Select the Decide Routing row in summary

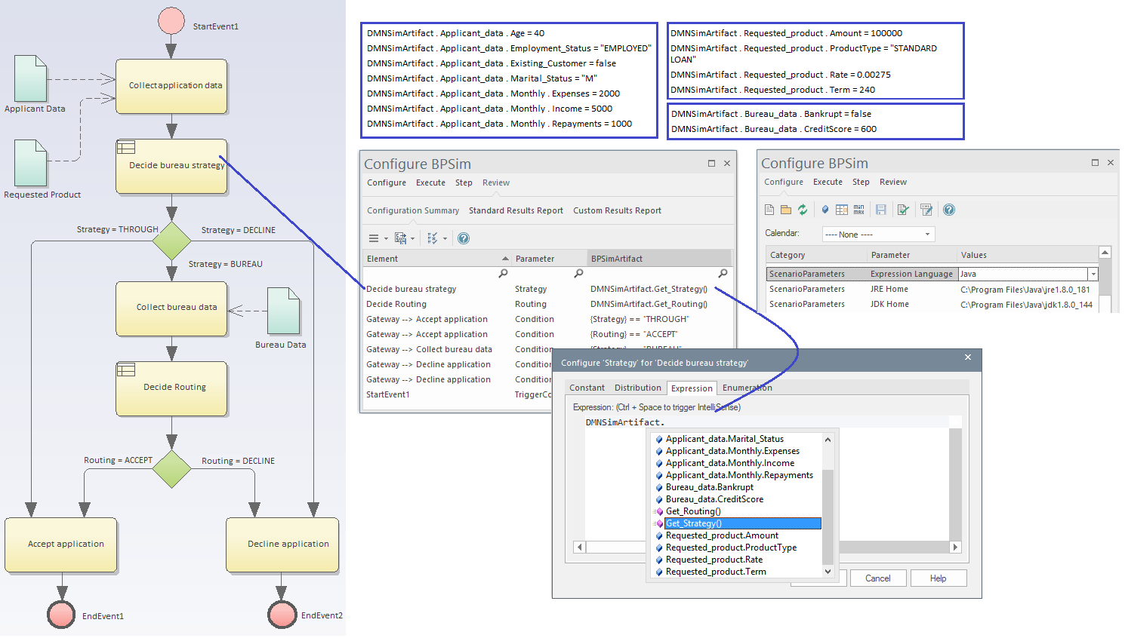(396, 304)
